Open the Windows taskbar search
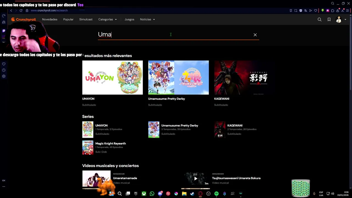This screenshot has height=198, width=352. [120, 194]
